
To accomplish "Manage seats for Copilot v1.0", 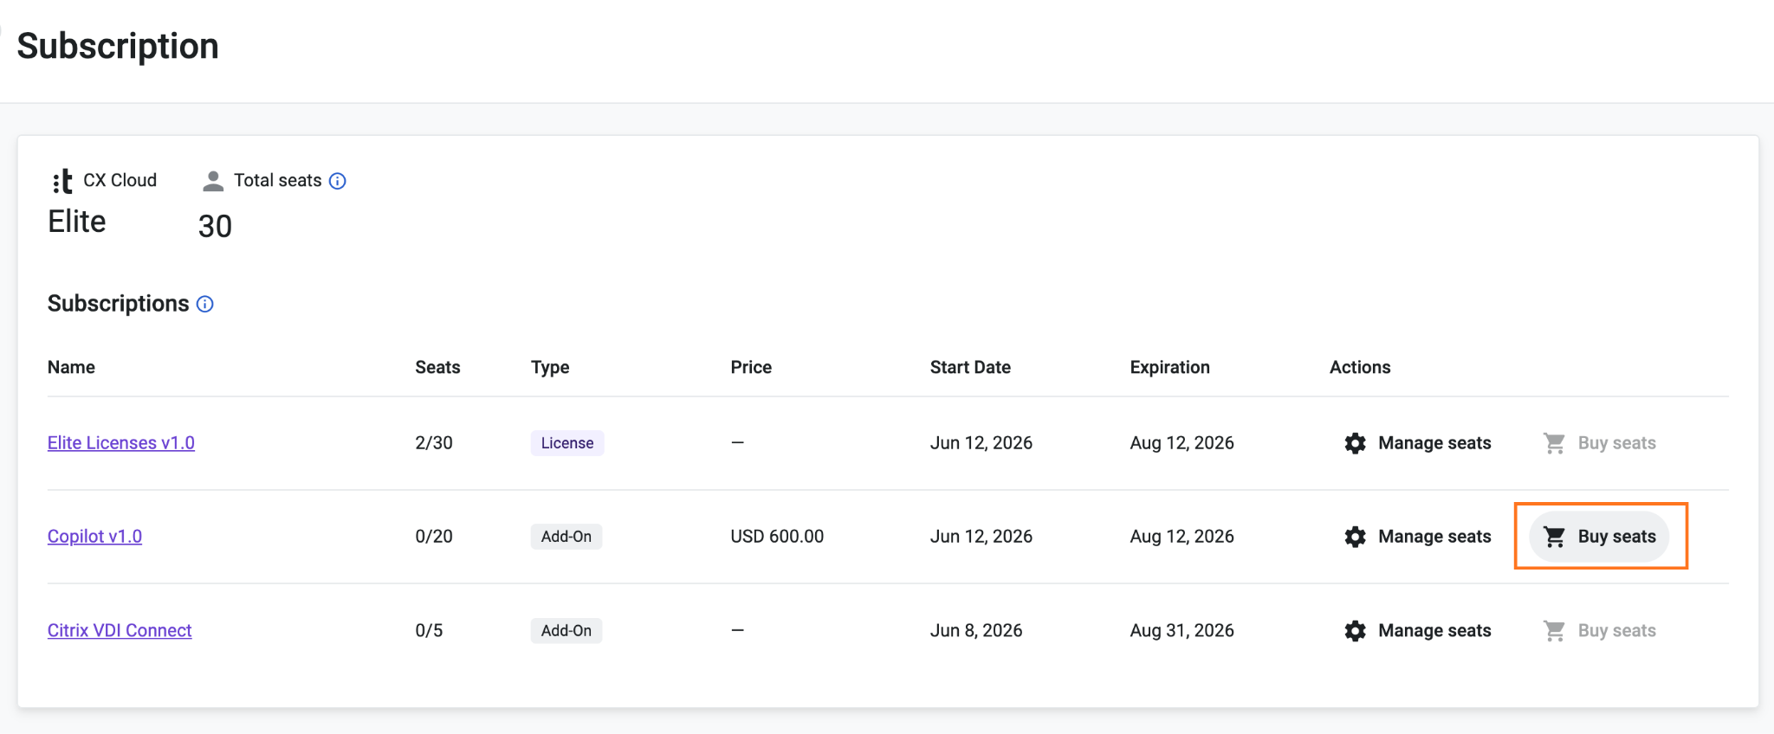I will click(1418, 537).
